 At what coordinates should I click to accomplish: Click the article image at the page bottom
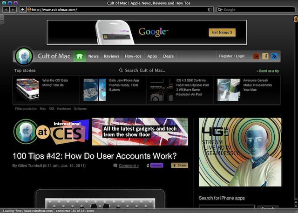(x=100, y=199)
